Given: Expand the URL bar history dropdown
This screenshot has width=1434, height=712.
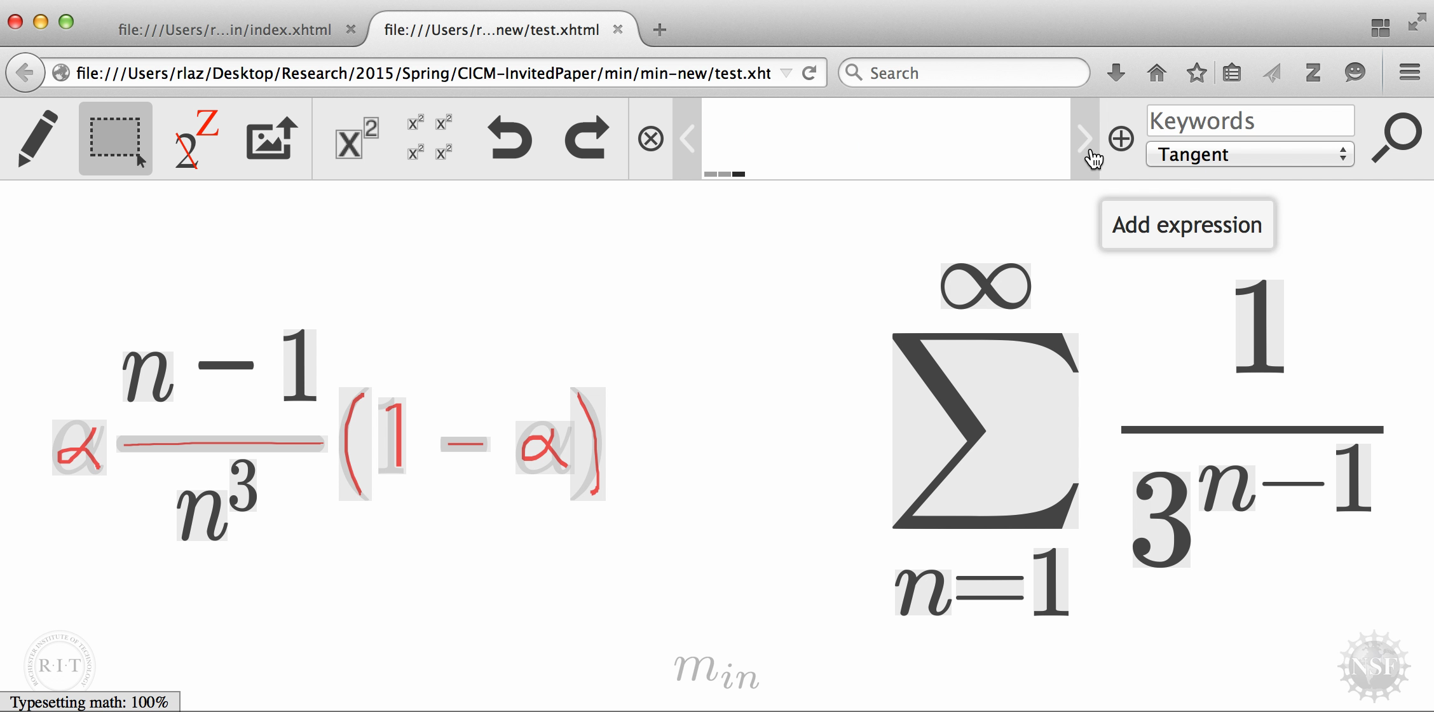Looking at the screenshot, I should point(786,73).
